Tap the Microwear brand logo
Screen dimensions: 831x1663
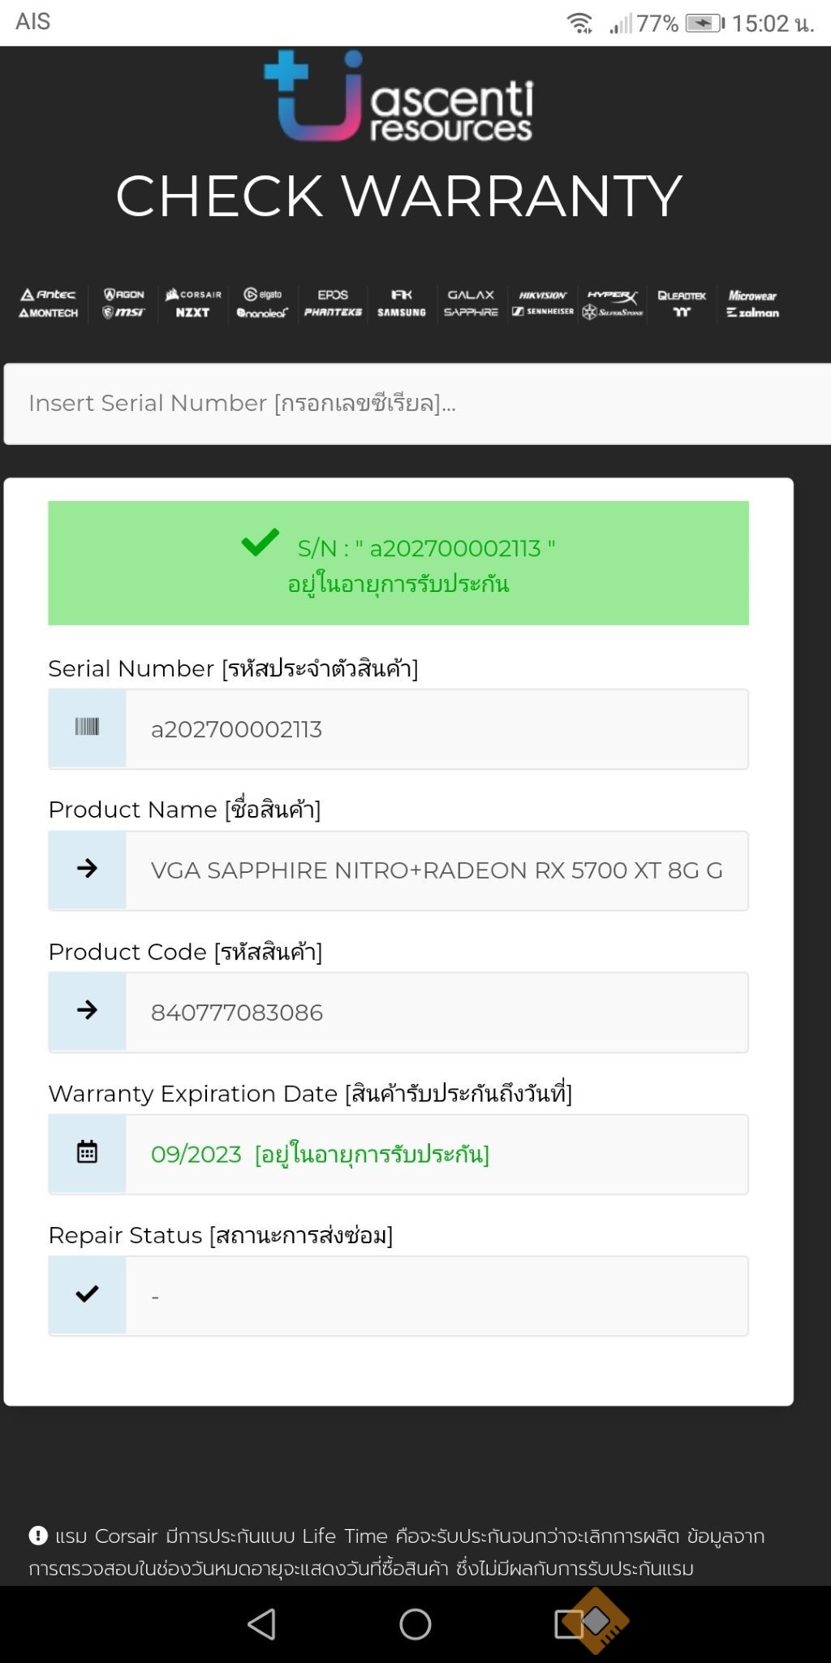tap(752, 296)
